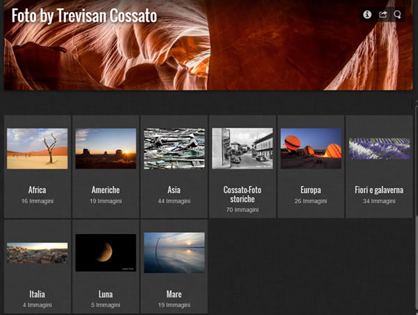Open the Luna moon thumbnail

[x=106, y=253]
